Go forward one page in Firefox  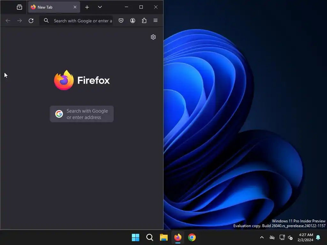point(19,21)
